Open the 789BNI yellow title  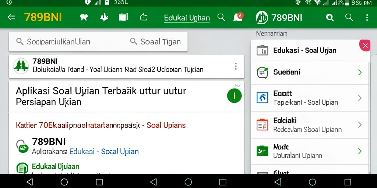pos(43,17)
